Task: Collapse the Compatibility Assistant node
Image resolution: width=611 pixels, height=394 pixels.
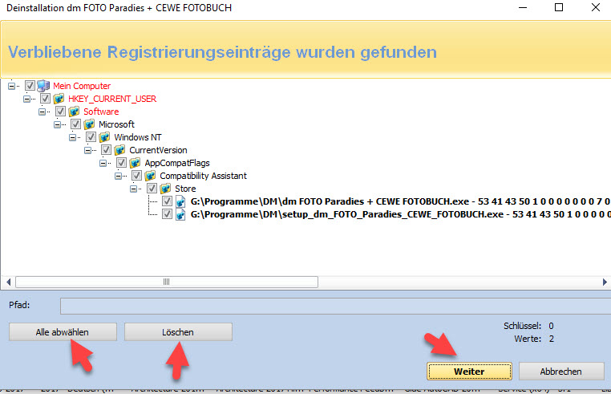Action: (x=118, y=176)
